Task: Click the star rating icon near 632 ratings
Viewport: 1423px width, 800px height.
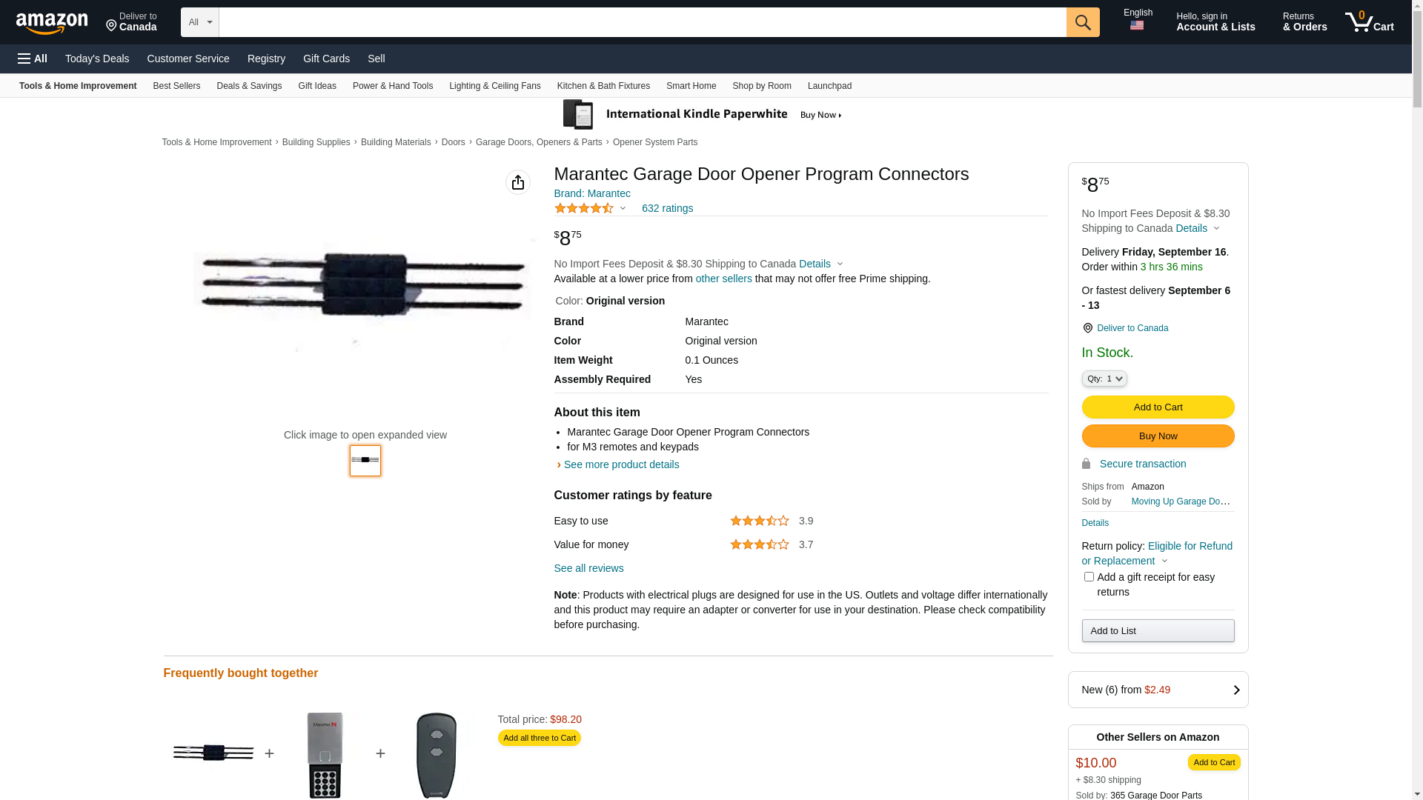Action: point(584,209)
